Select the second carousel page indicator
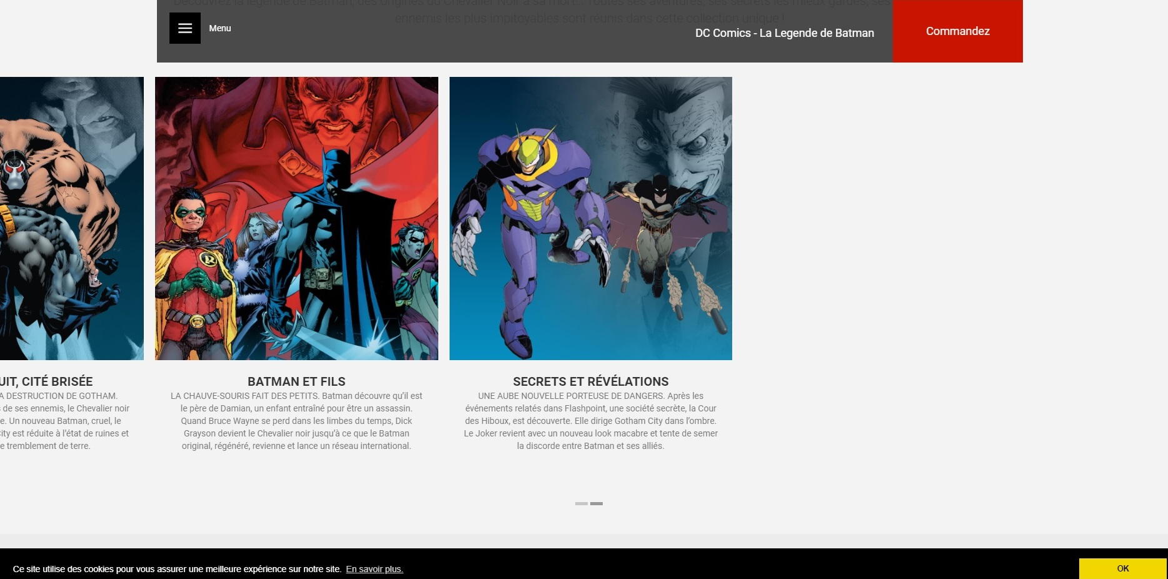The image size is (1168, 579). pos(597,503)
